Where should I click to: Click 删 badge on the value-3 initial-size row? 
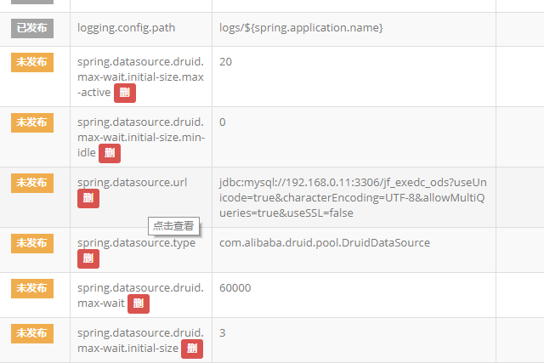[x=192, y=349]
